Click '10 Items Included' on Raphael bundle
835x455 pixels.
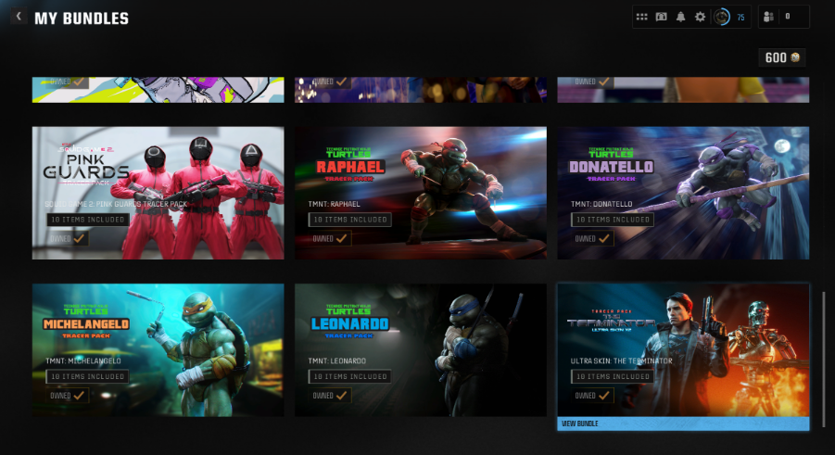tap(350, 220)
